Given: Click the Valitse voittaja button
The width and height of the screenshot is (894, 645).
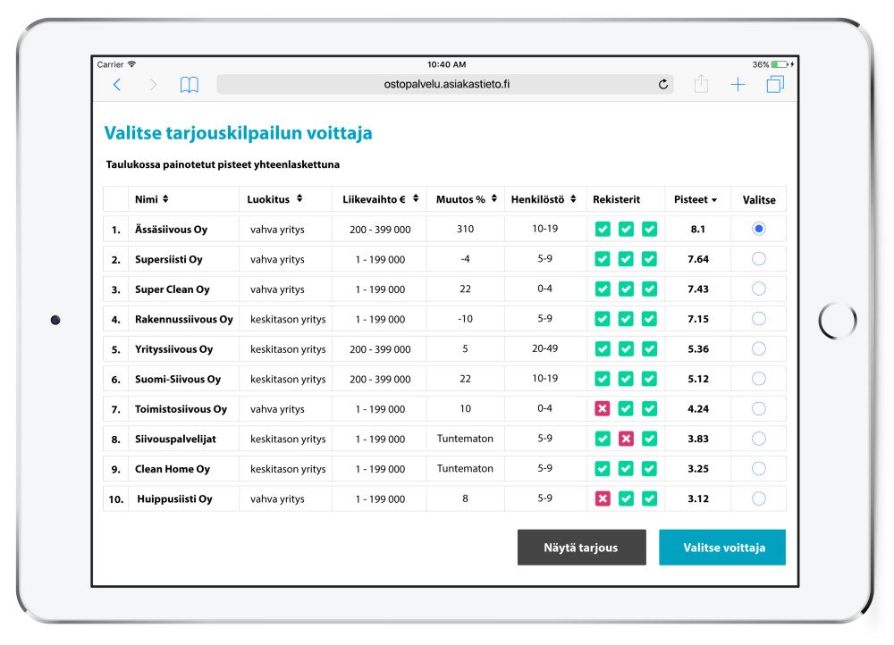Looking at the screenshot, I should point(722,548).
